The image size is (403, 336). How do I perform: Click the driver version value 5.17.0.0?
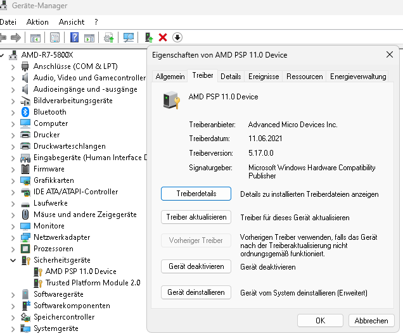tap(261, 153)
